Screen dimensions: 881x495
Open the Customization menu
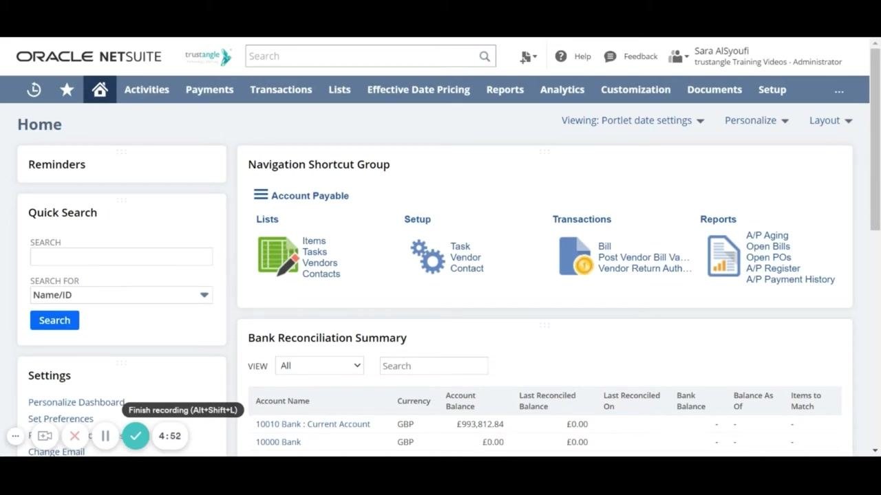pyautogui.click(x=635, y=89)
